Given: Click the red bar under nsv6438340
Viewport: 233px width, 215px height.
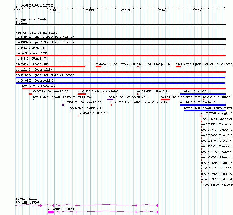Looking at the screenshot, I should coord(31,94).
